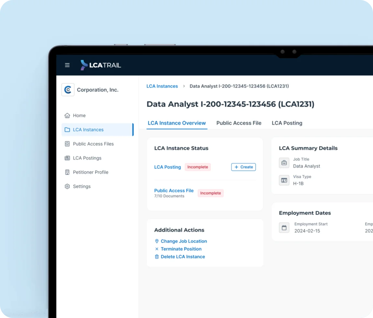The height and width of the screenshot is (318, 373).
Task: Click the Data Analyst job title value
Action: click(307, 166)
